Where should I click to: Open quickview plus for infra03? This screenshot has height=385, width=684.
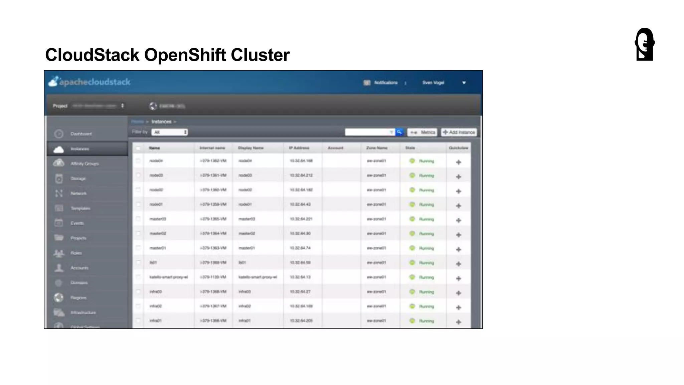point(459,293)
